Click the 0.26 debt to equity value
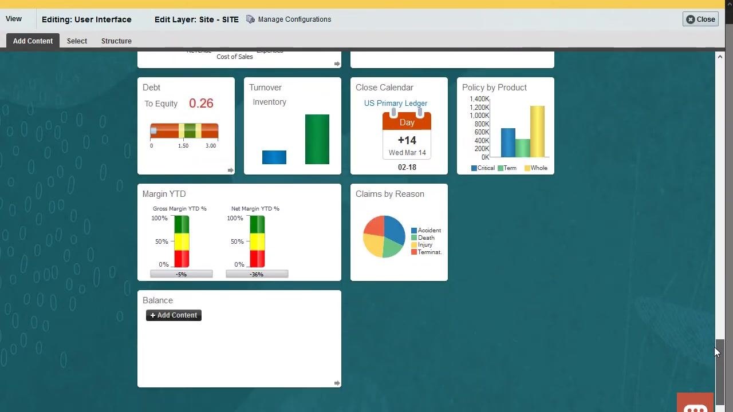 click(201, 104)
